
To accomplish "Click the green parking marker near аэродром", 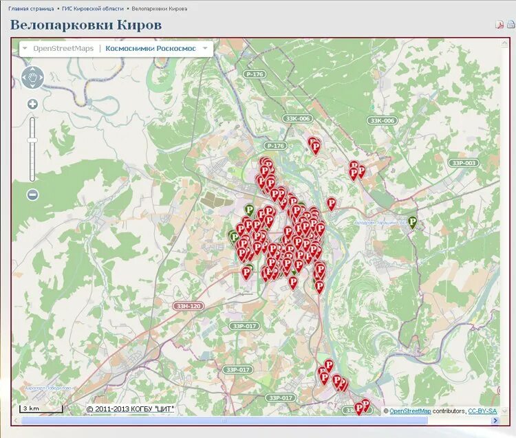I will (x=412, y=222).
